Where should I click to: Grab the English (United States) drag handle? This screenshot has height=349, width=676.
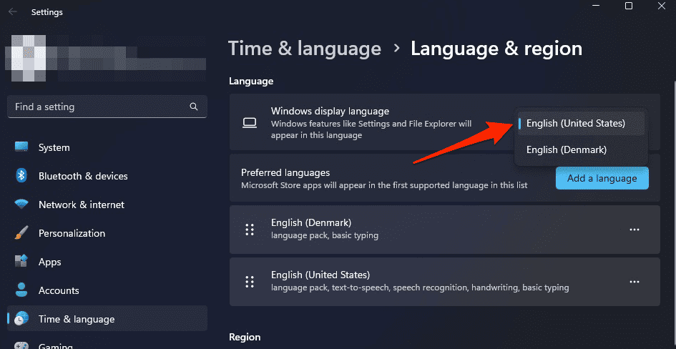pos(250,281)
